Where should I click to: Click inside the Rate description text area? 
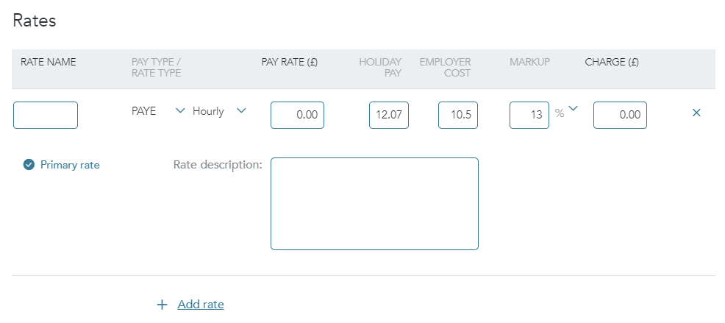pyautogui.click(x=374, y=204)
